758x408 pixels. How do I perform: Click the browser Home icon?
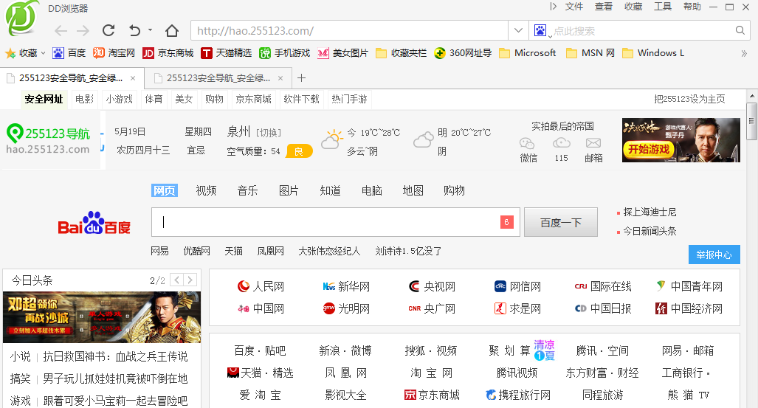pyautogui.click(x=171, y=30)
